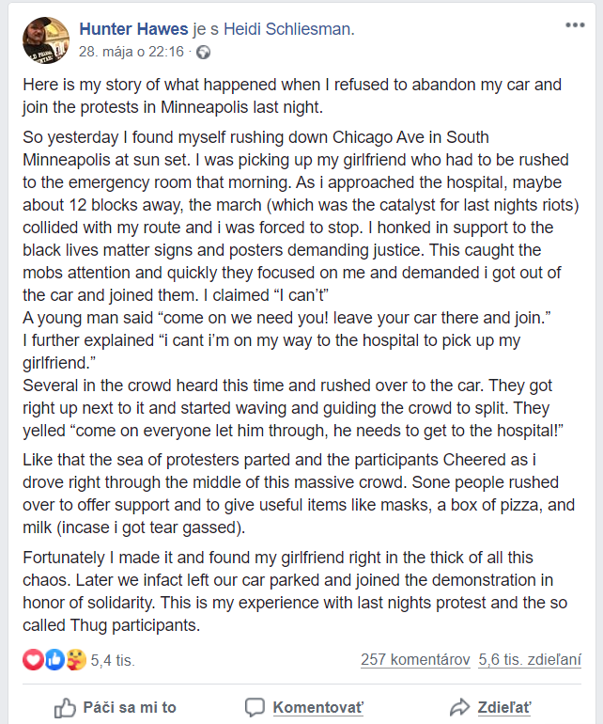Open the three-dots post options menu
Image resolution: width=603 pixels, height=724 pixels.
coord(575,25)
